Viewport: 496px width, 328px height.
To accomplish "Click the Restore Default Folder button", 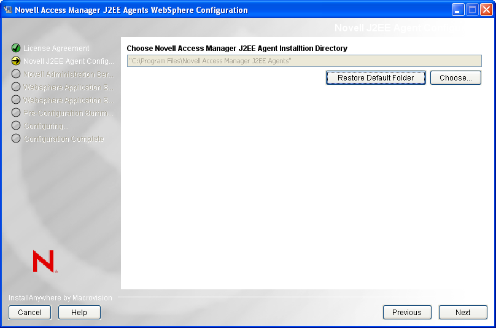I will pos(376,78).
